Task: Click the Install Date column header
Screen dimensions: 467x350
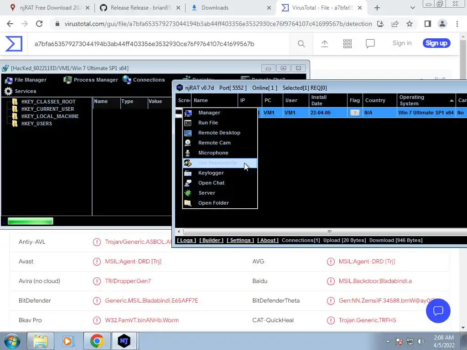Action: (x=328, y=100)
